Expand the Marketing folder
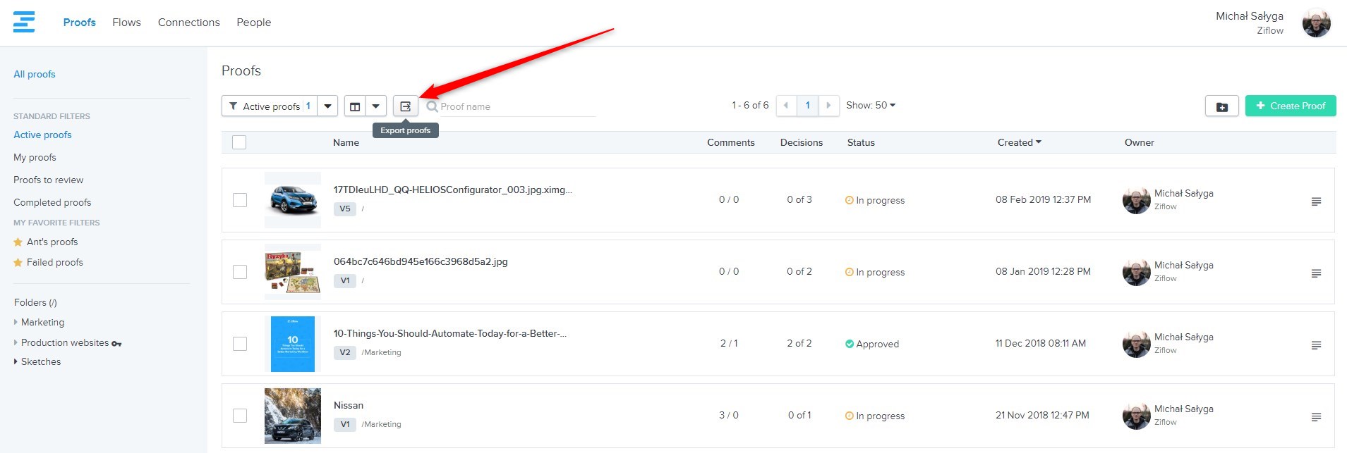The height and width of the screenshot is (453, 1347). pyautogui.click(x=16, y=322)
